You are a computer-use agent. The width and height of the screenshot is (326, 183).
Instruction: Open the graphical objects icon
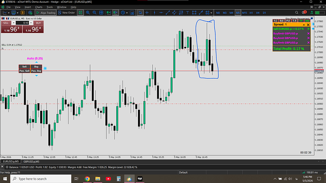pyautogui.click(x=207, y=13)
